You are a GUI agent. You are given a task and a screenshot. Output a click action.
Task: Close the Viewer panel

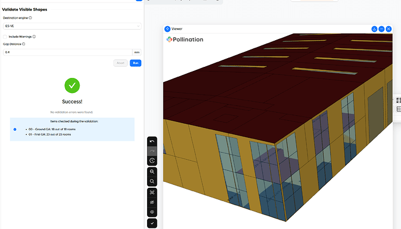click(388, 29)
